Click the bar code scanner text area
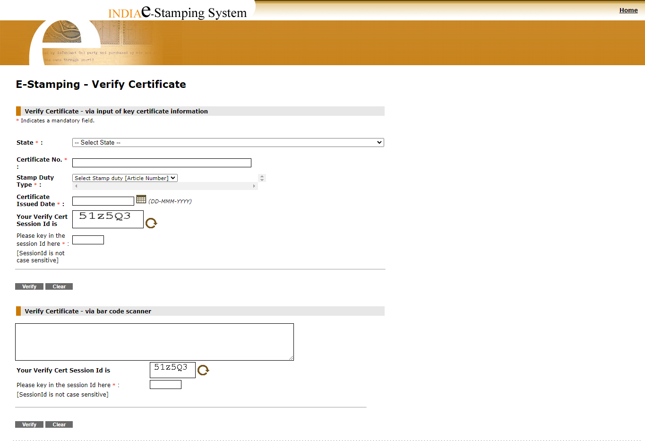Screen dimensions: 645x441 click(155, 342)
